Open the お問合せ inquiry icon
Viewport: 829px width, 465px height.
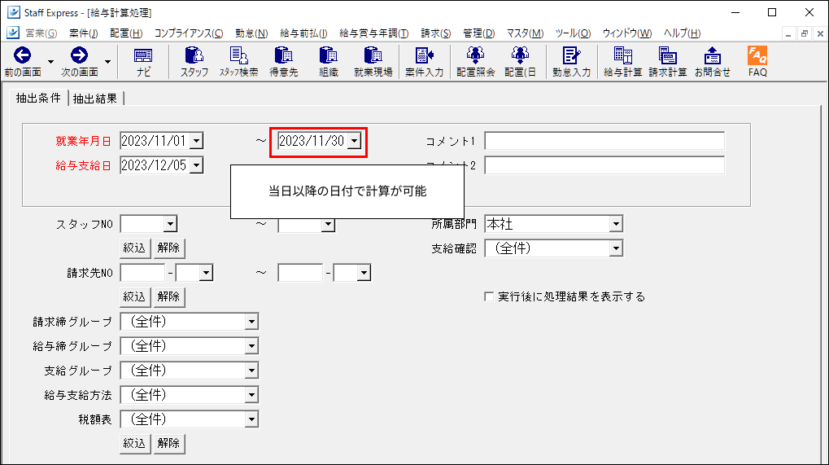712,55
